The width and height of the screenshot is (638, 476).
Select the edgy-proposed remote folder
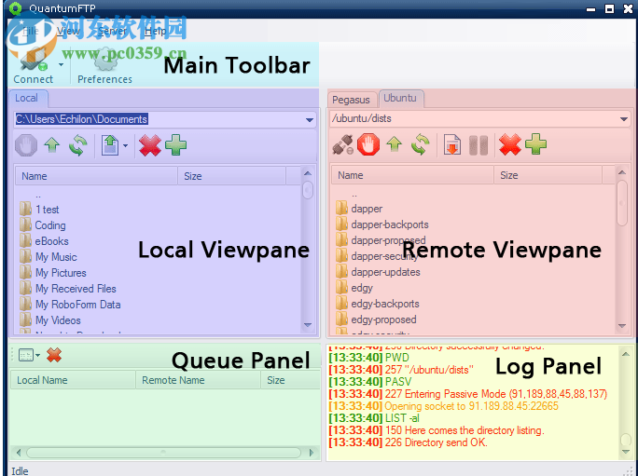click(377, 320)
